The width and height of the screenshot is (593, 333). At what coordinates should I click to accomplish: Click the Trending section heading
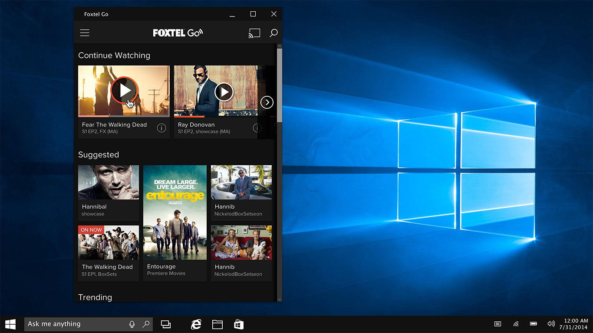click(95, 297)
